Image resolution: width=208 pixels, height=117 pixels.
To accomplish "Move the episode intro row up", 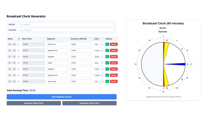I will 10,50.
